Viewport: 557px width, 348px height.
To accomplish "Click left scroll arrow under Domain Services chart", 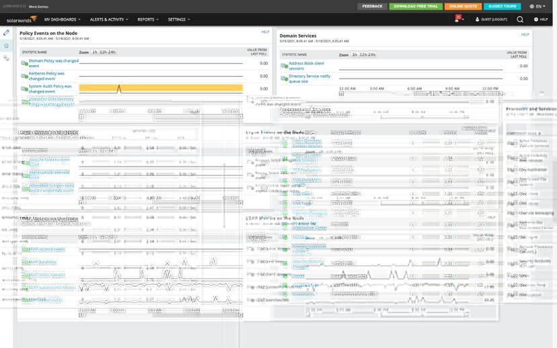I will tap(341, 94).
